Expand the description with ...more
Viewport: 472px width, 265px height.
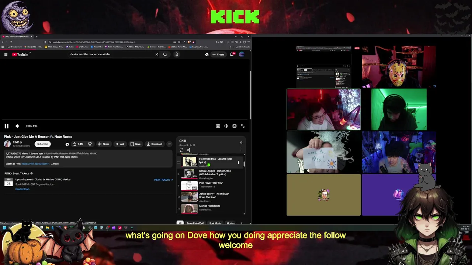tap(55, 164)
